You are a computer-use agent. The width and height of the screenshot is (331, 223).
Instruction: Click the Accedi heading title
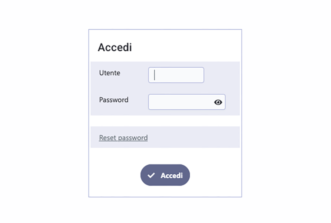pyautogui.click(x=115, y=47)
